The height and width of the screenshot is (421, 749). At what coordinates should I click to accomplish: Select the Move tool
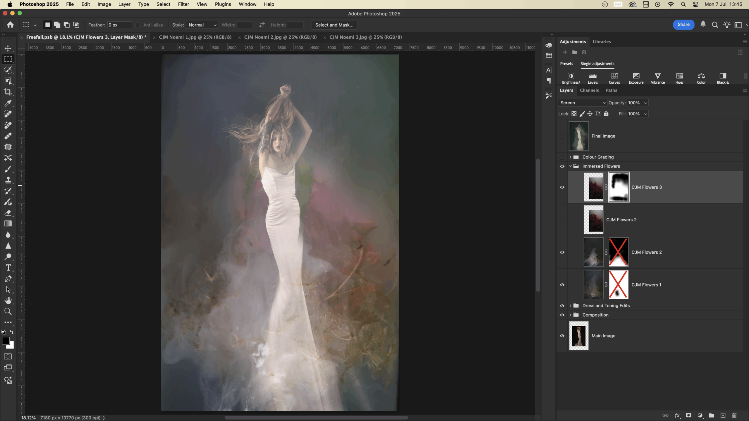[8, 48]
